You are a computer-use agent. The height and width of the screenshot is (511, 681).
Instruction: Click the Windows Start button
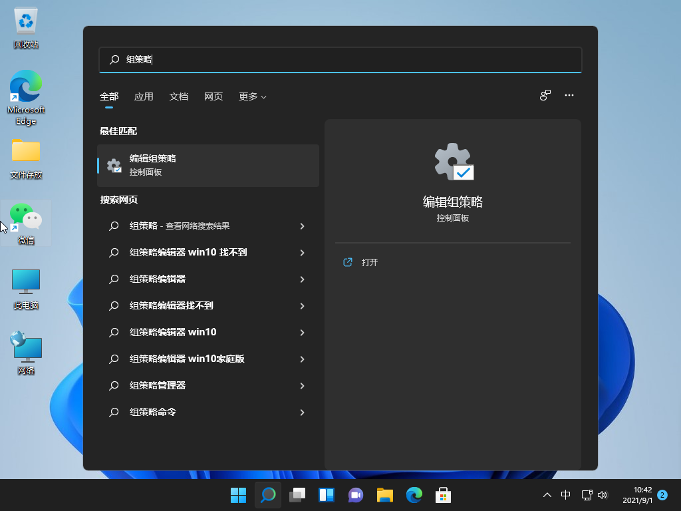coord(238,495)
